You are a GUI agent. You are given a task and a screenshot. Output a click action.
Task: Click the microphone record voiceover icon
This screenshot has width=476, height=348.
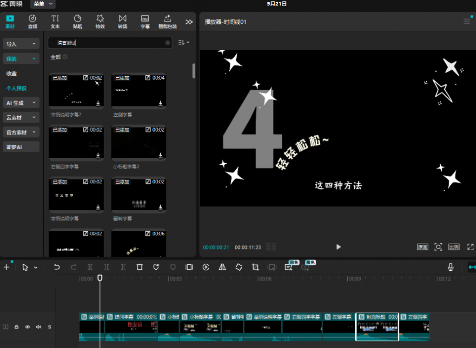click(450, 267)
